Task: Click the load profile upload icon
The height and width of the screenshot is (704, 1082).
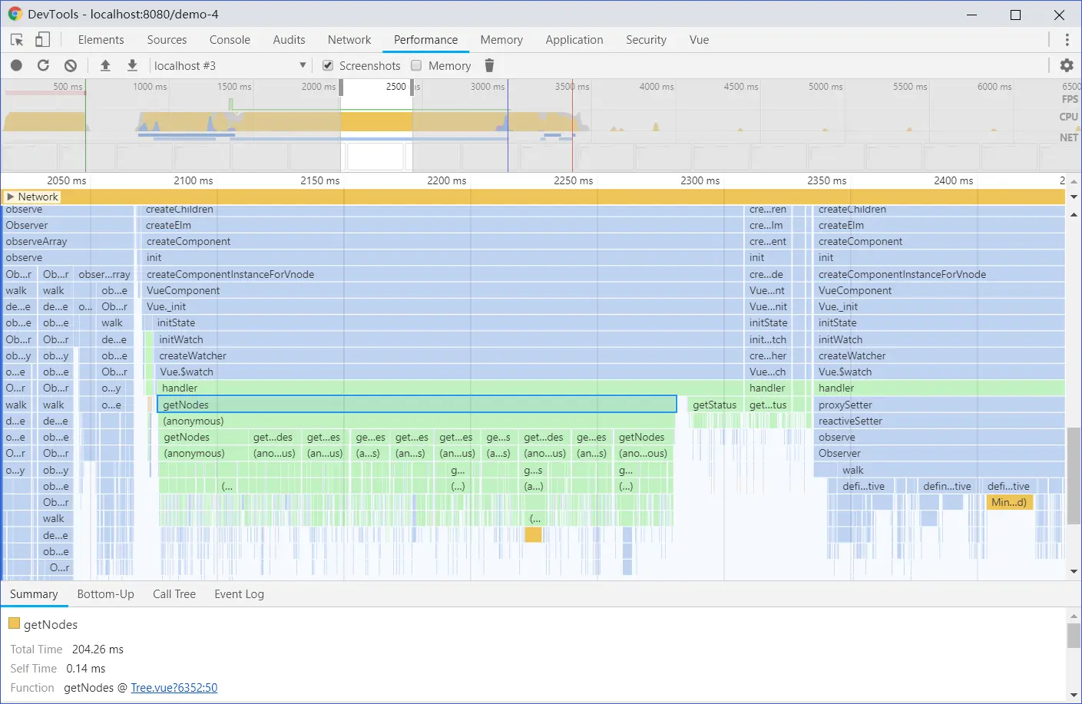Action: pyautogui.click(x=105, y=66)
